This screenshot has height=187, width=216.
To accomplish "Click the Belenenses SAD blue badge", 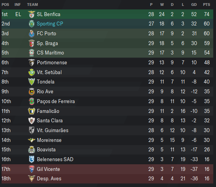I will pos(31,160).
